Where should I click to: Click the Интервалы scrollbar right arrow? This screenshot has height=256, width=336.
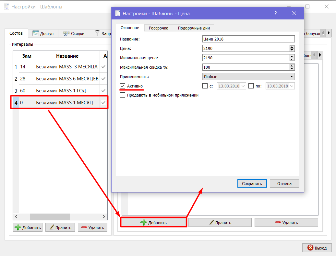coord(104,216)
